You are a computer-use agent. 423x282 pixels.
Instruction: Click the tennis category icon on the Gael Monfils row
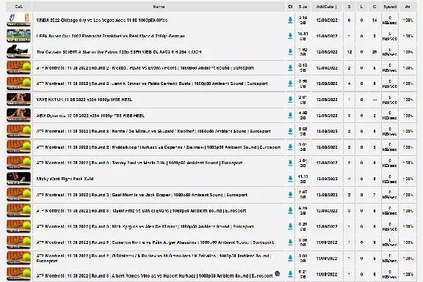pyautogui.click(x=18, y=195)
